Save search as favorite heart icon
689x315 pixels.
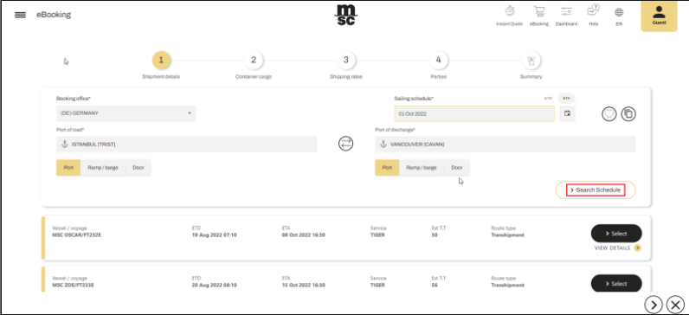[609, 114]
